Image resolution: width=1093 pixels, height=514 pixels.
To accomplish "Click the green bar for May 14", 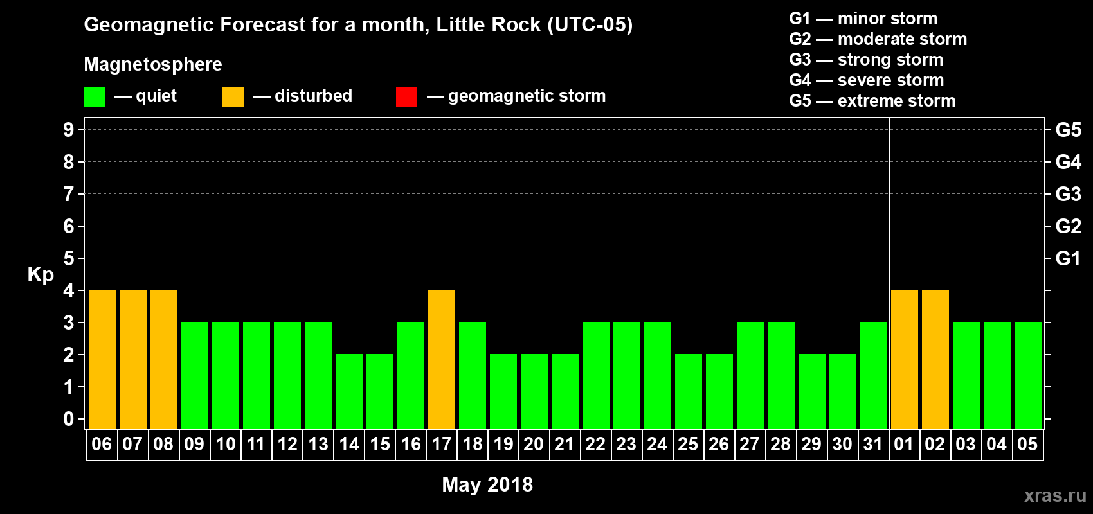I will point(349,391).
